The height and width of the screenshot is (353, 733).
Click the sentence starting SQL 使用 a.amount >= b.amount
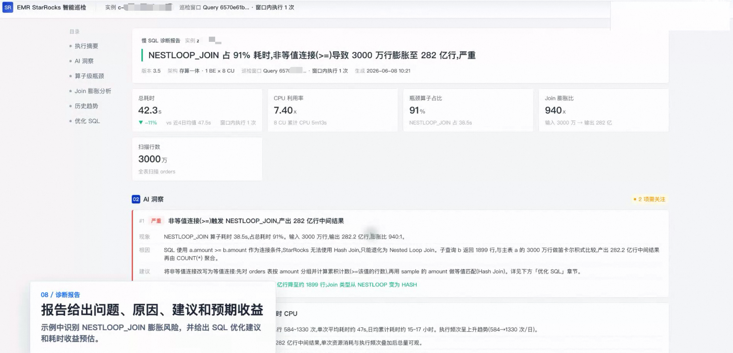[411, 254]
